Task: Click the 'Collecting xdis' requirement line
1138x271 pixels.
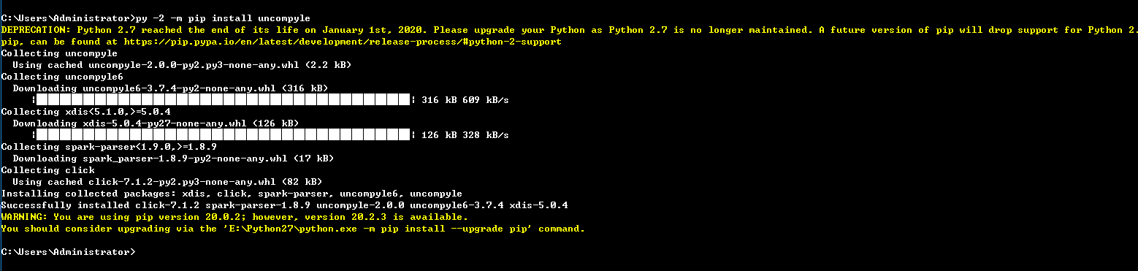Action: point(86,112)
